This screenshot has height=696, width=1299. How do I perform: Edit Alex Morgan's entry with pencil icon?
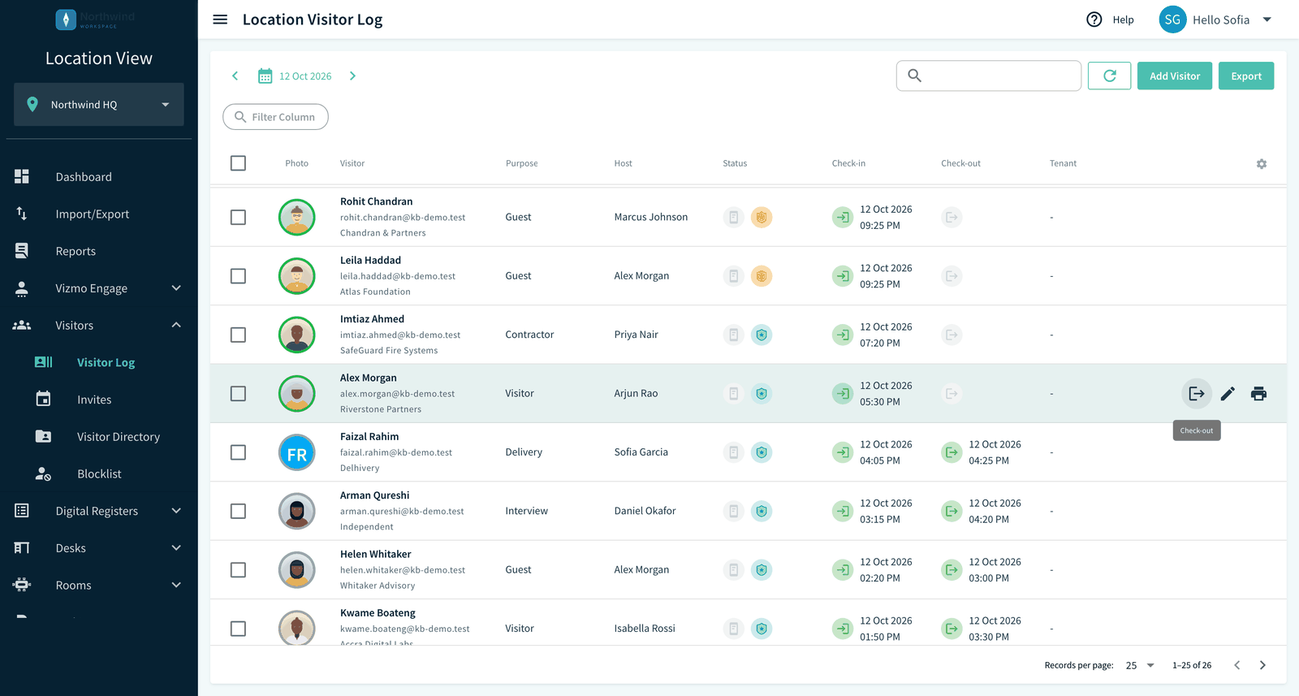pos(1228,394)
